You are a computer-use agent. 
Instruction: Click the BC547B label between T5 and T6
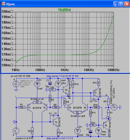point(78,107)
